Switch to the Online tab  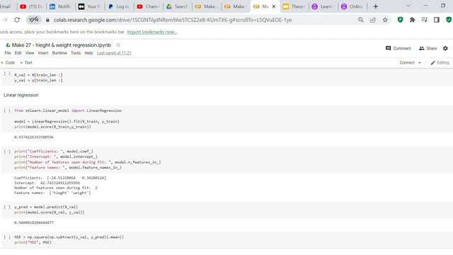352,6
